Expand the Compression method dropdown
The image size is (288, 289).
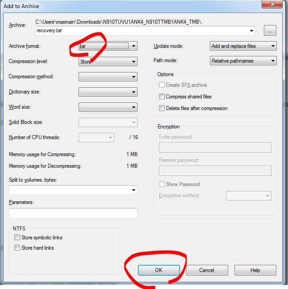[x=108, y=77]
